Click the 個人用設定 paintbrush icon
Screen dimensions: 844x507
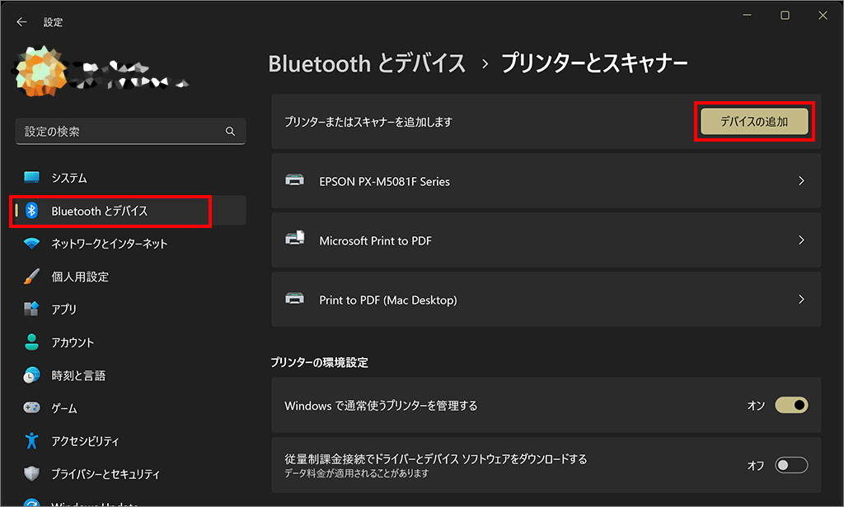pos(32,277)
